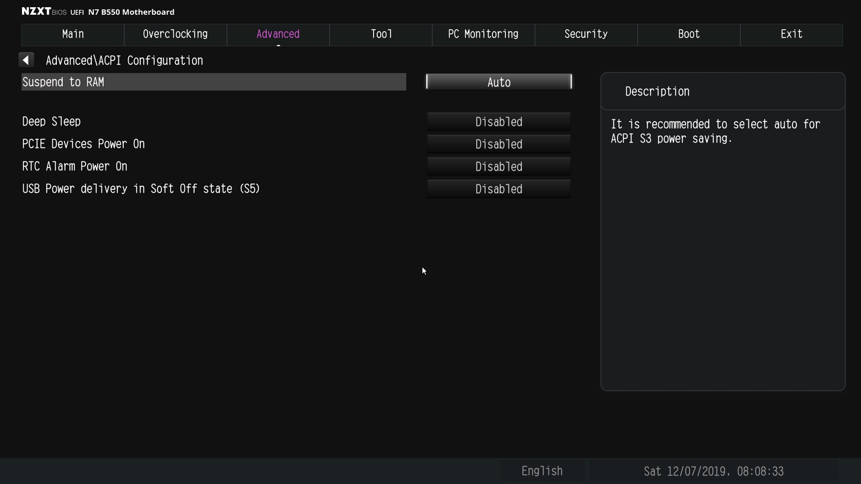Select the Exit tab
The height and width of the screenshot is (484, 861).
[791, 34]
